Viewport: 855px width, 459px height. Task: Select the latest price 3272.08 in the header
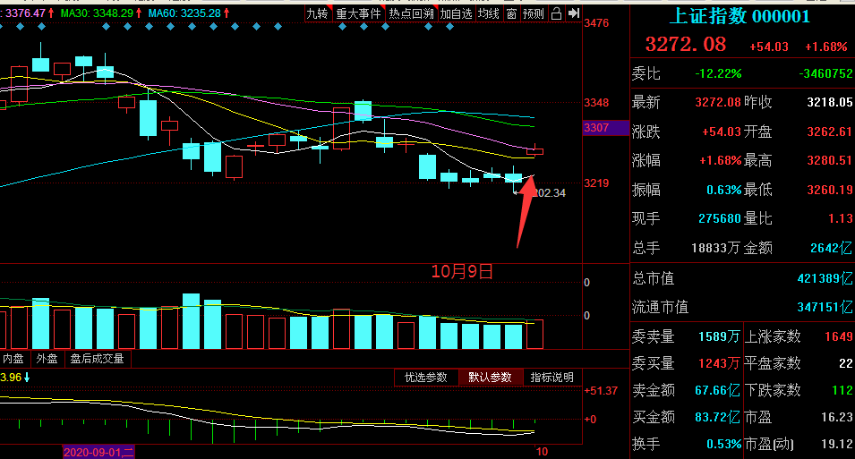point(686,44)
